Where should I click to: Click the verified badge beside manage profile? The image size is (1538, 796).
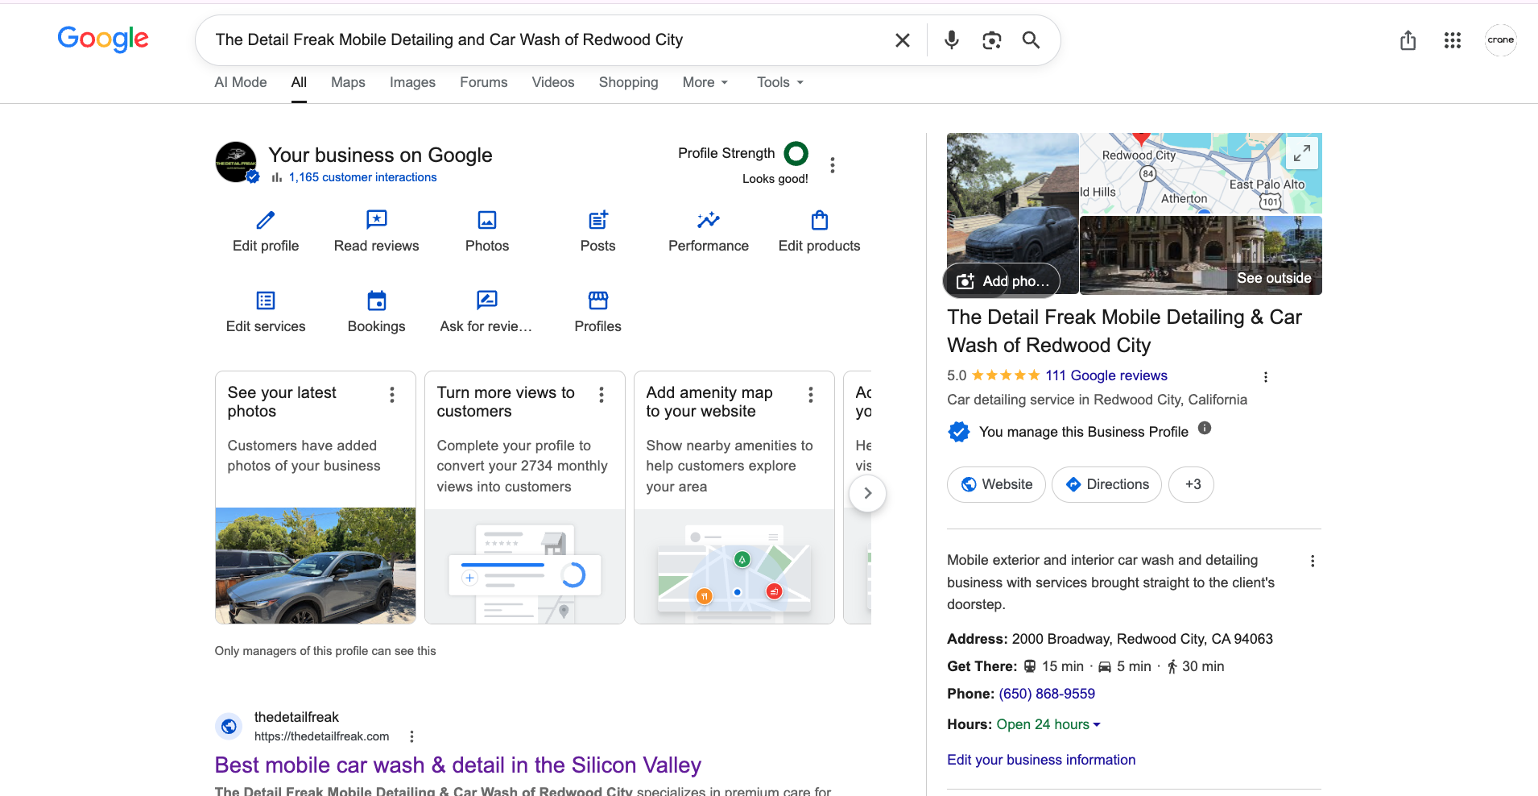pos(958,432)
